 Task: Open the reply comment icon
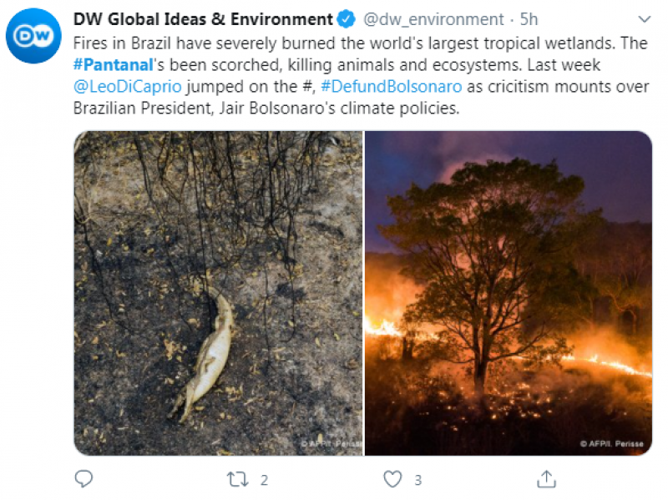pos(83,479)
